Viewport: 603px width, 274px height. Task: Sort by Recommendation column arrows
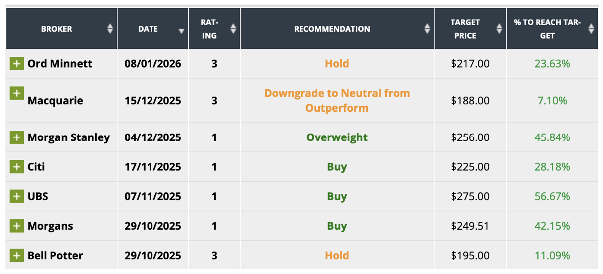(x=427, y=29)
